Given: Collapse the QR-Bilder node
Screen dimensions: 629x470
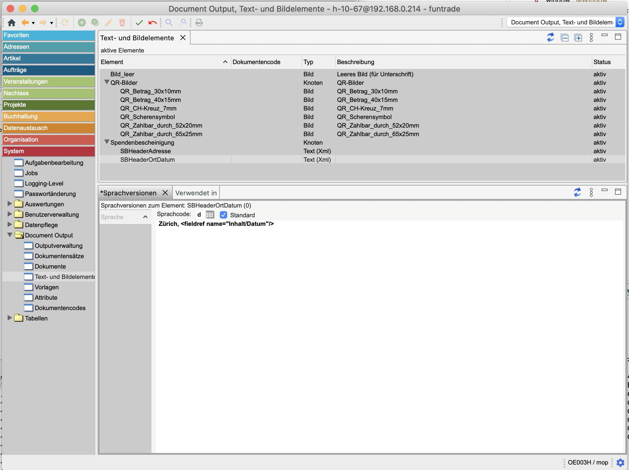Looking at the screenshot, I should tap(107, 82).
